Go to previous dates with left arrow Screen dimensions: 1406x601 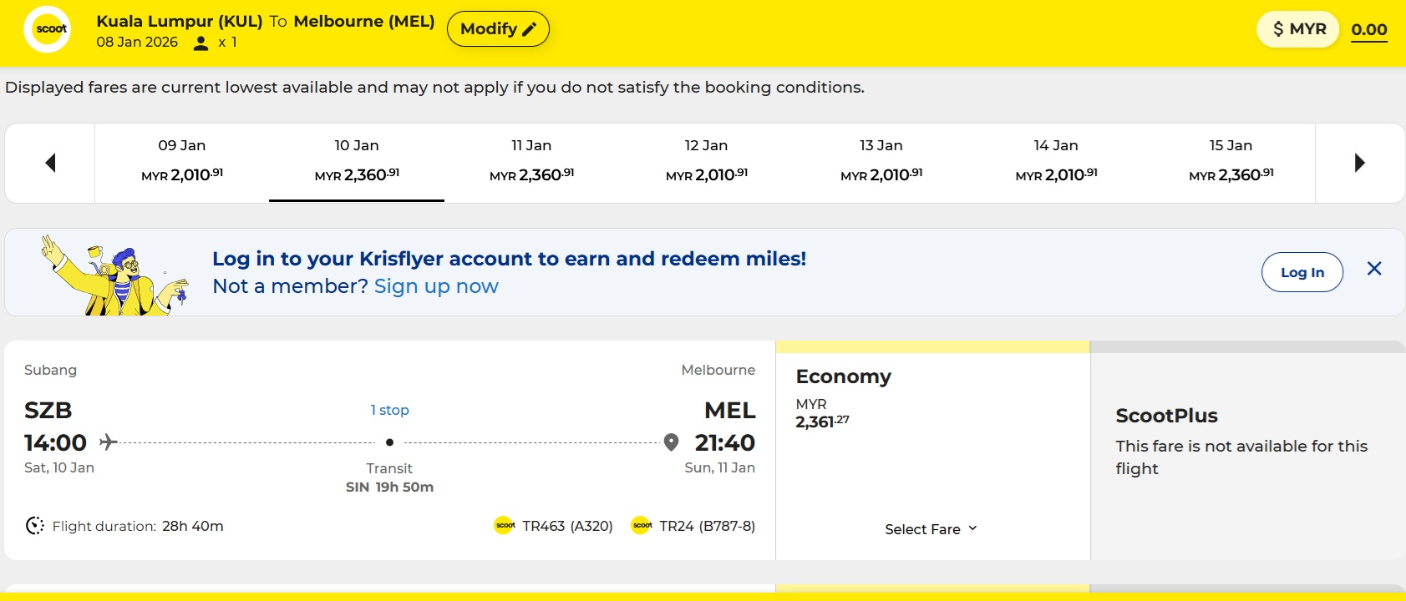pos(50,163)
